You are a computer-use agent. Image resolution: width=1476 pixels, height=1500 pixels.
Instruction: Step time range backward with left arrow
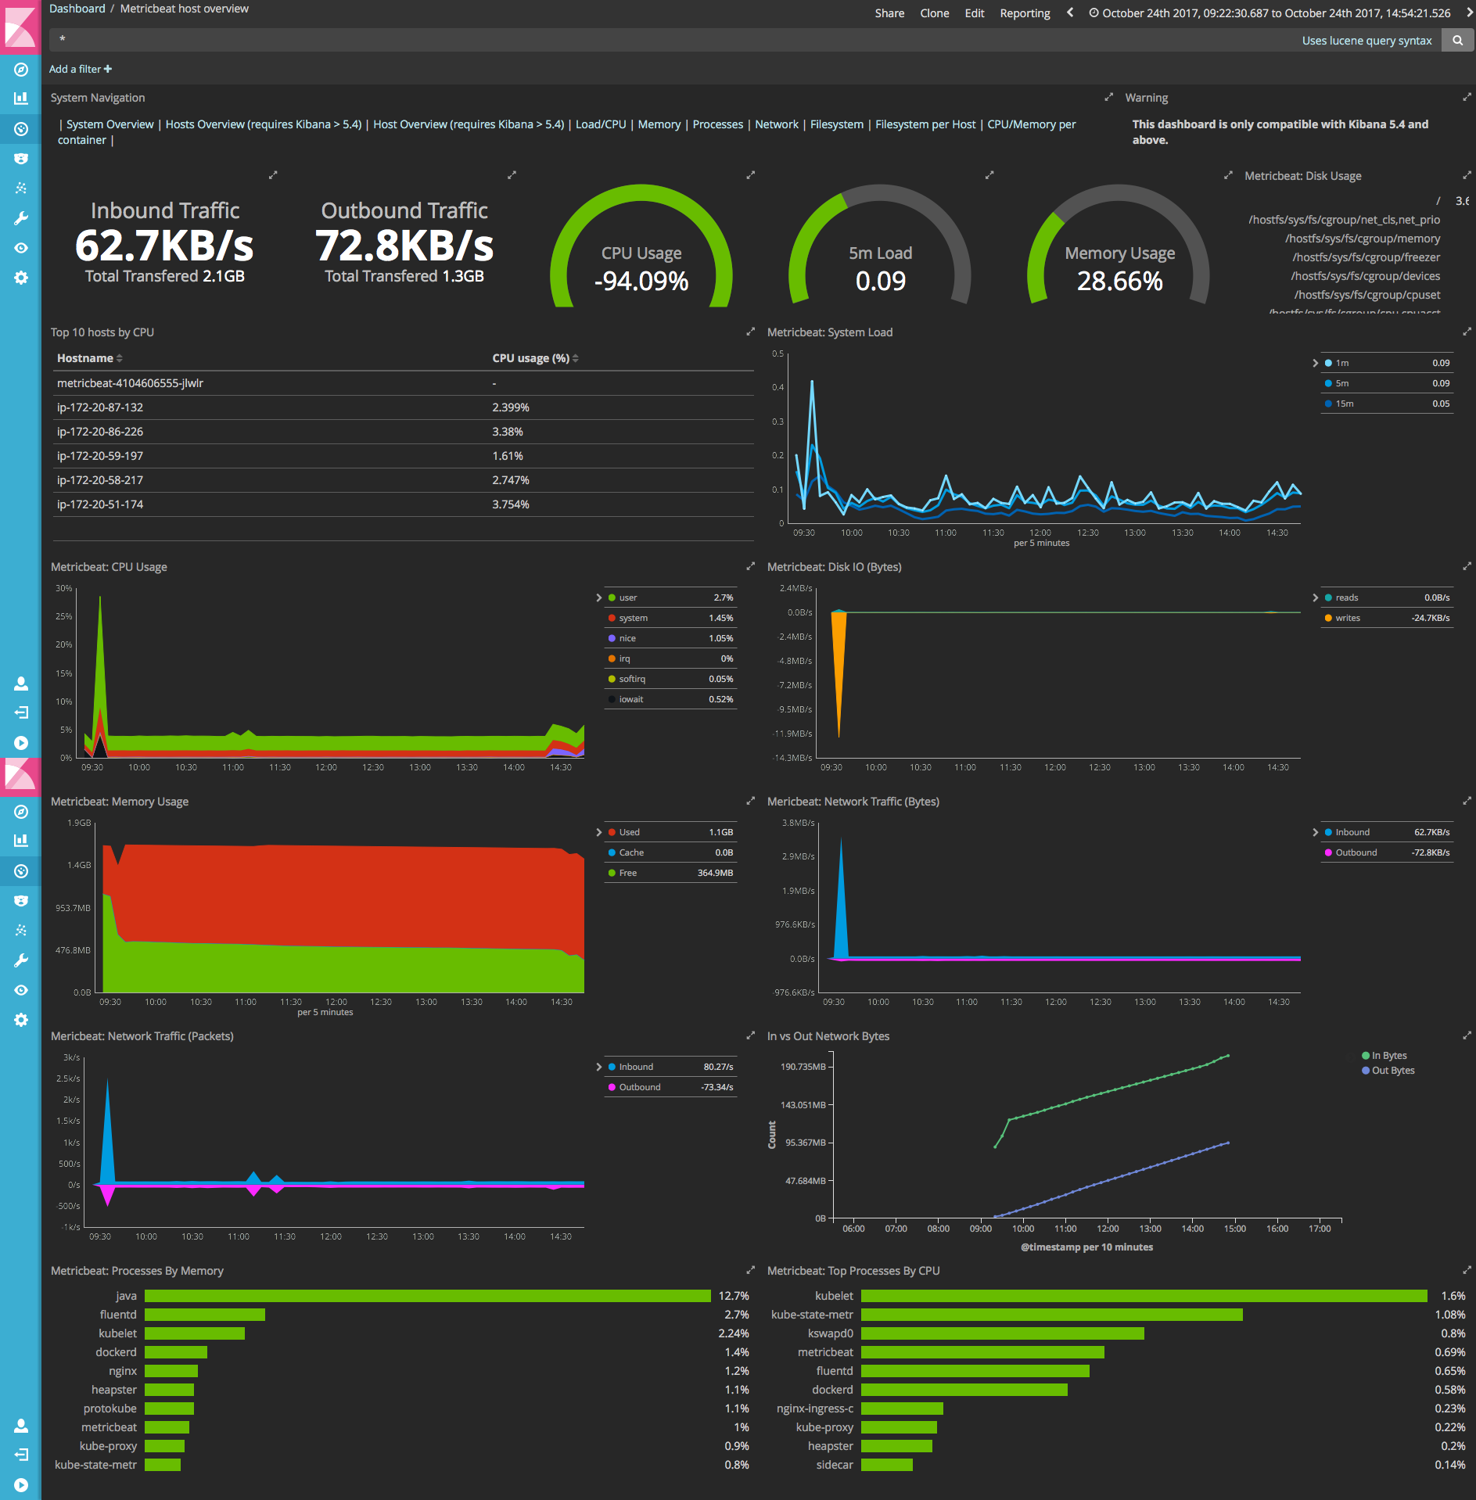click(1070, 13)
